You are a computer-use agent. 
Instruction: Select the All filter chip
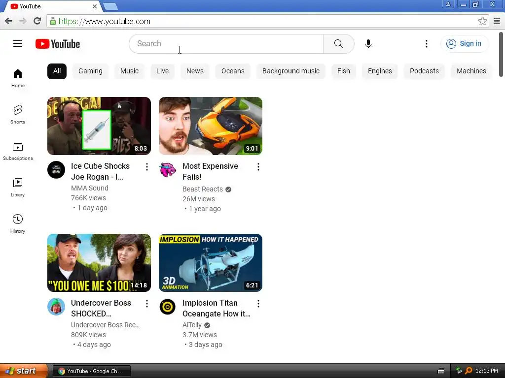click(x=57, y=71)
